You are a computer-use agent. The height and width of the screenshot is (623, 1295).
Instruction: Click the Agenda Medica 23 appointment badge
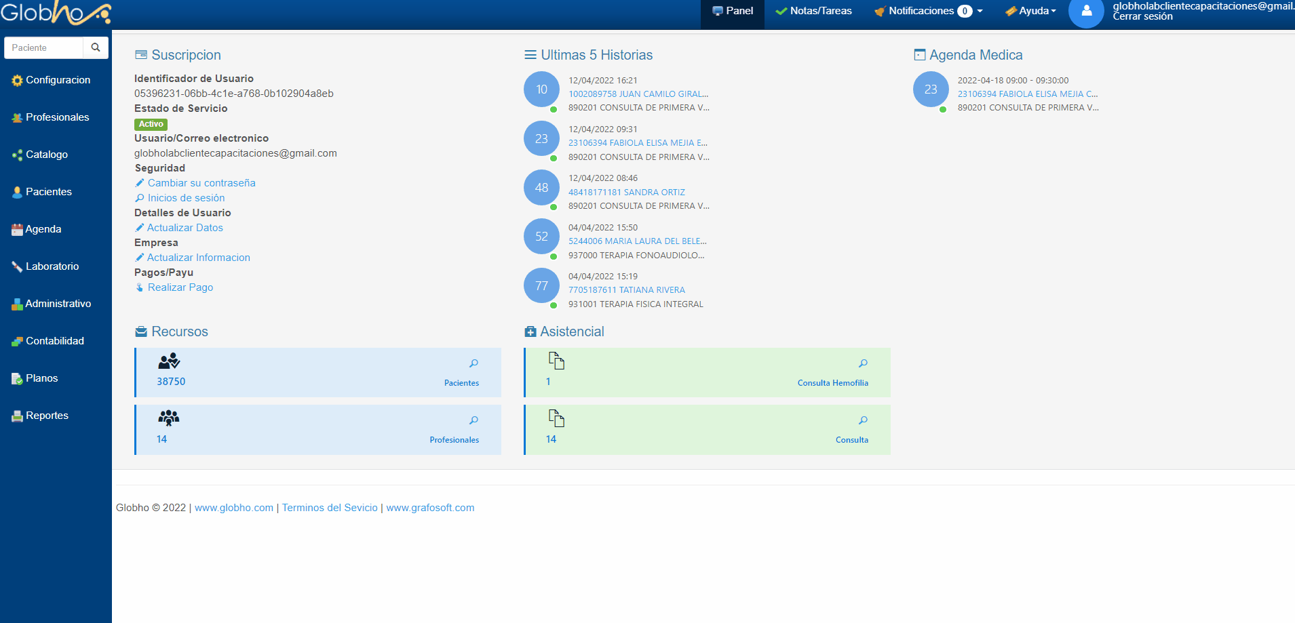[x=931, y=89]
